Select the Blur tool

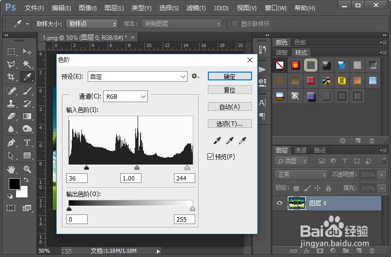[x=11, y=129]
